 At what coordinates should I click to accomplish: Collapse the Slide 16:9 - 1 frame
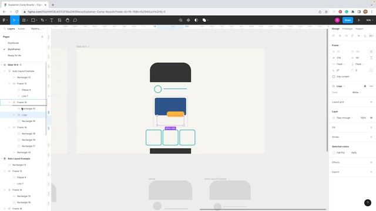coord(2,65)
